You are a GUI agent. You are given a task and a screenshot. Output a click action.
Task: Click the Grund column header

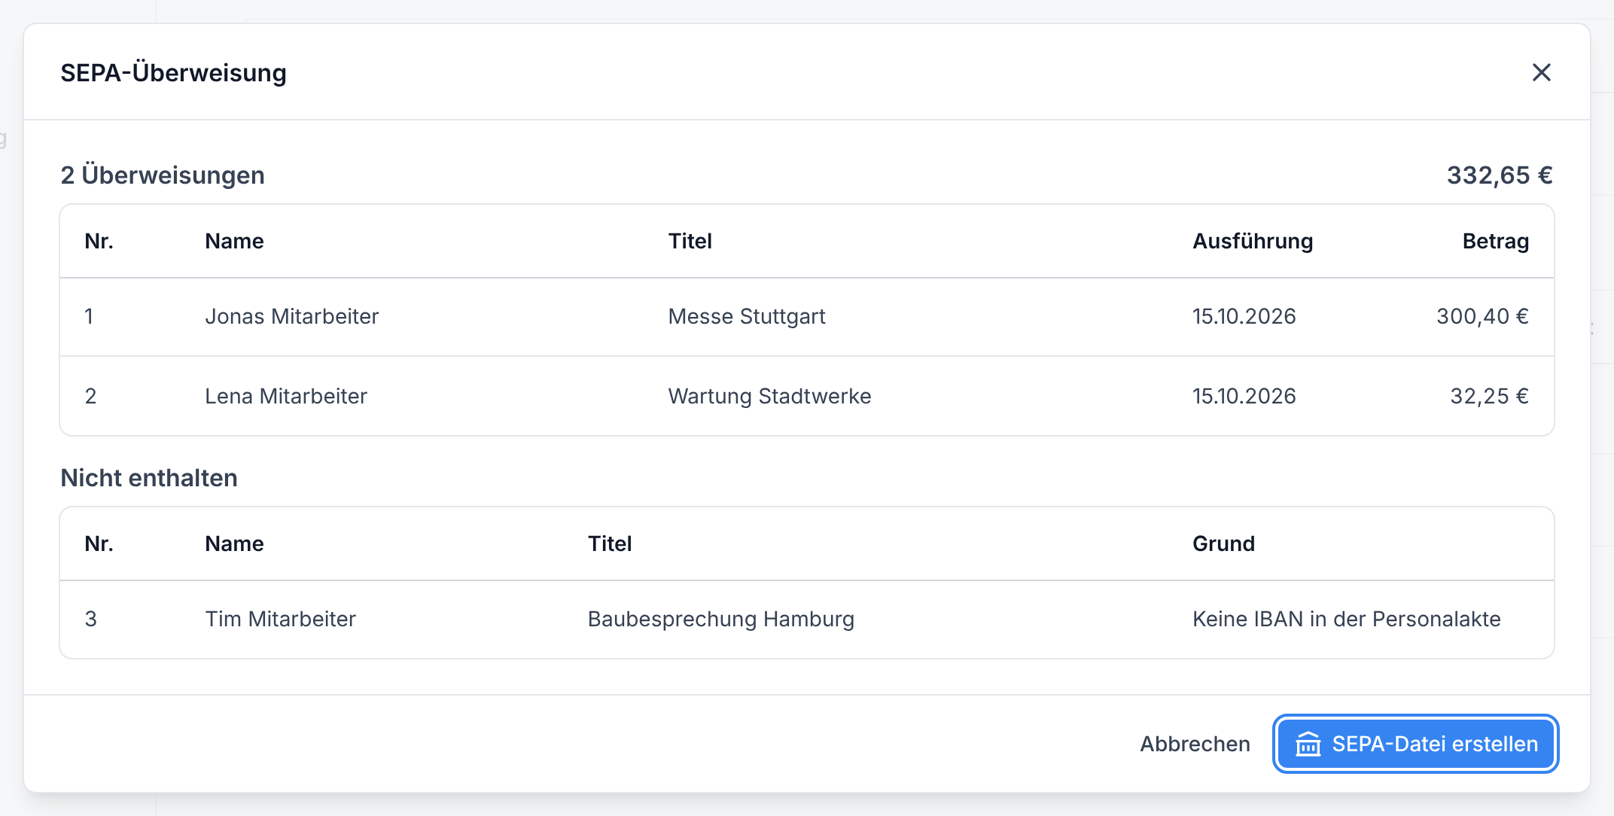(x=1223, y=543)
